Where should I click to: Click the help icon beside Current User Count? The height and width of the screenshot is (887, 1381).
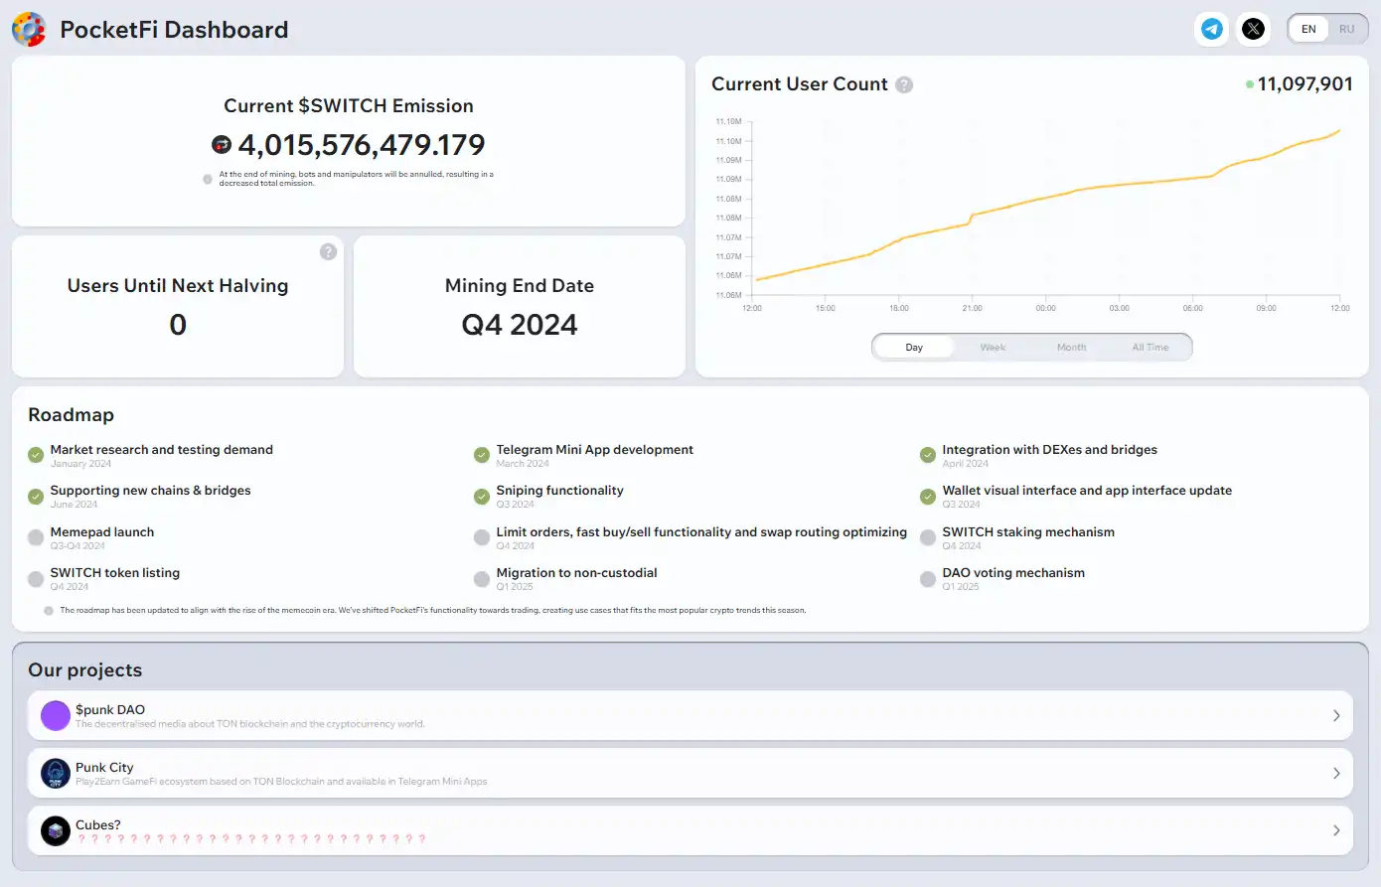coord(904,84)
